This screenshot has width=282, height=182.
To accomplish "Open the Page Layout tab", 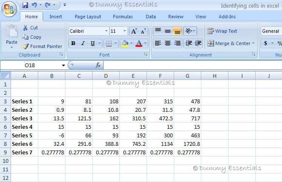I will point(88,17).
